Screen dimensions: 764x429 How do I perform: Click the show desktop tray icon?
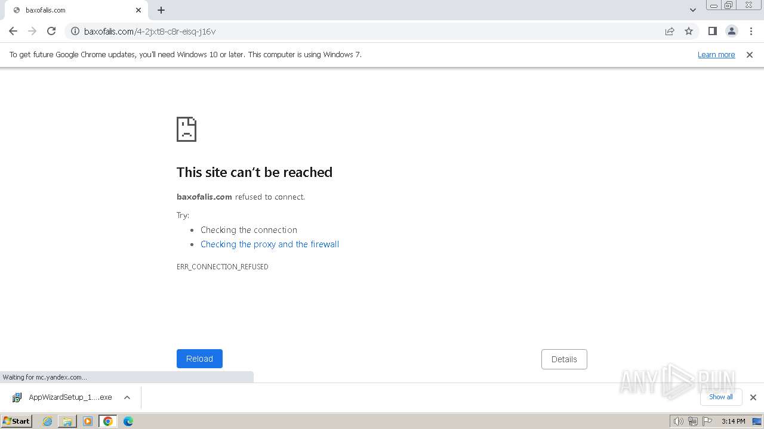pos(757,421)
